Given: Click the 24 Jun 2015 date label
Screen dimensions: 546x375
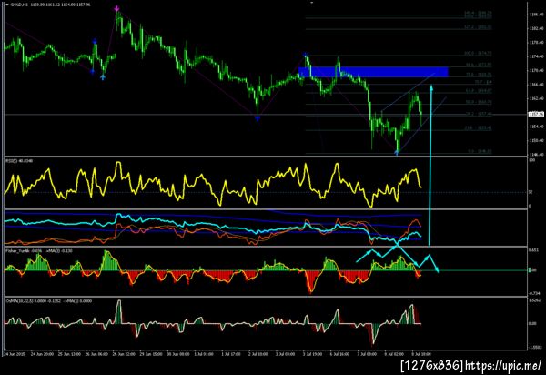Looking at the screenshot, I should [14, 354].
